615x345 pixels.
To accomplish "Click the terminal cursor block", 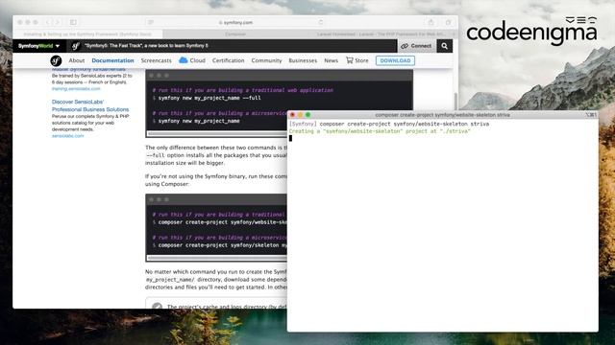I will (290, 138).
